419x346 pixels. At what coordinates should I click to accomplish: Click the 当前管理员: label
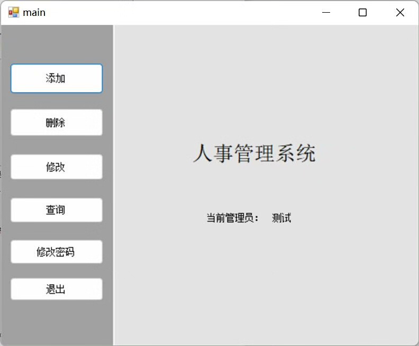pos(232,218)
